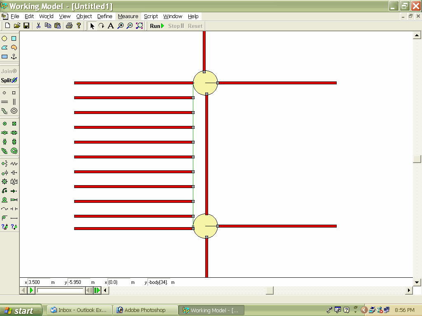422x316 pixels.
Task: Select the Spring tool
Action: tap(14, 164)
